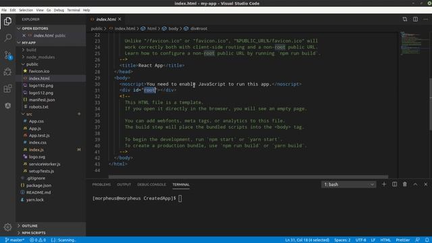The image size is (432, 243).
Task: Switch to the Debug Console tab
Action: click(151, 184)
